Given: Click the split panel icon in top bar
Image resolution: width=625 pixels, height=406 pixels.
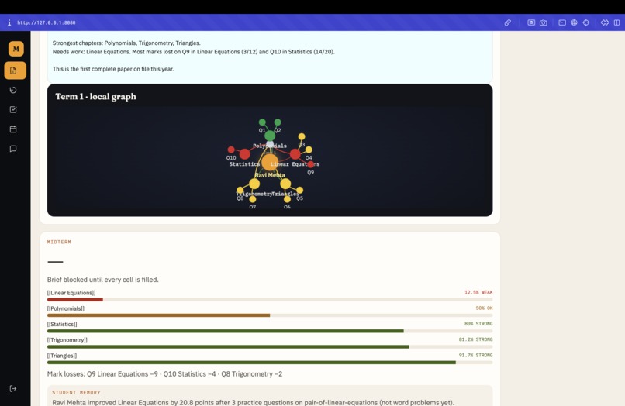Looking at the screenshot, I should pos(616,22).
